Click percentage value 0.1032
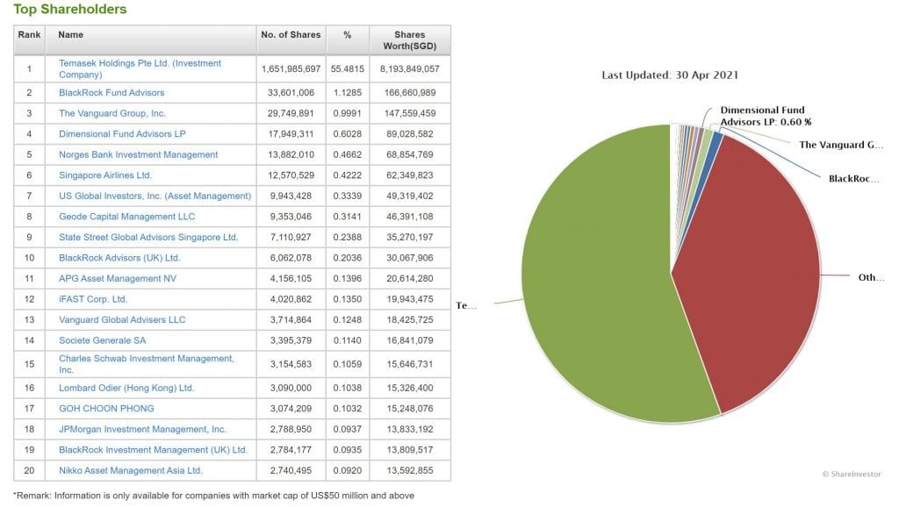The height and width of the screenshot is (507, 899). pos(348,409)
